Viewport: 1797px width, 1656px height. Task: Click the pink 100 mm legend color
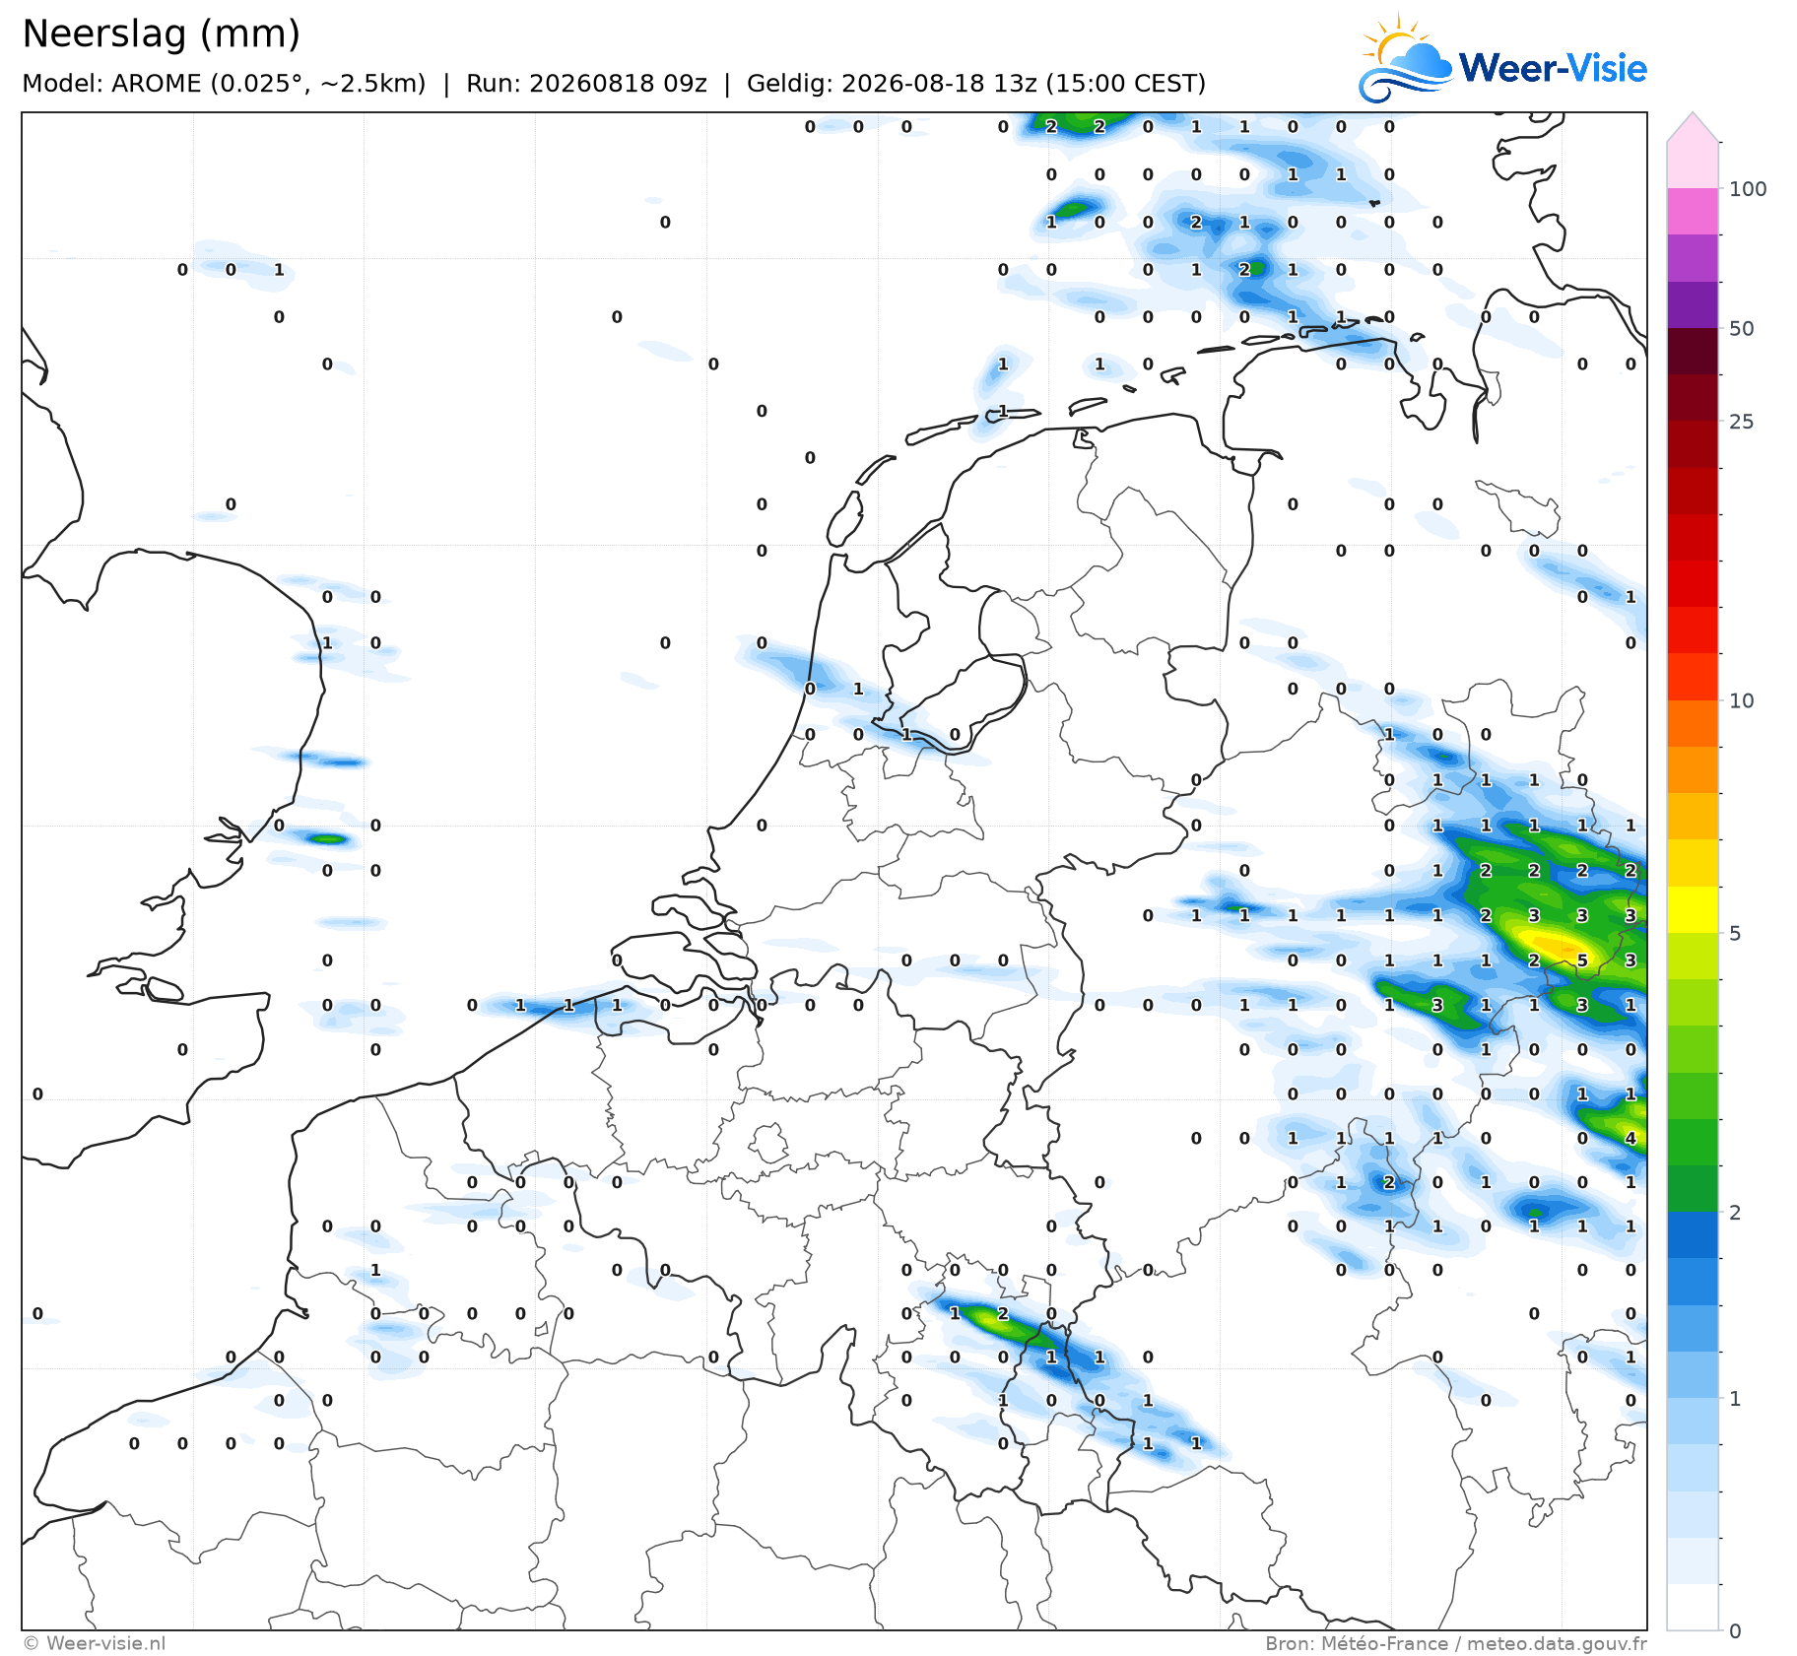pyautogui.click(x=1693, y=165)
